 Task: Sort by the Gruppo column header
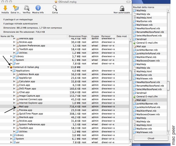(96, 36)
